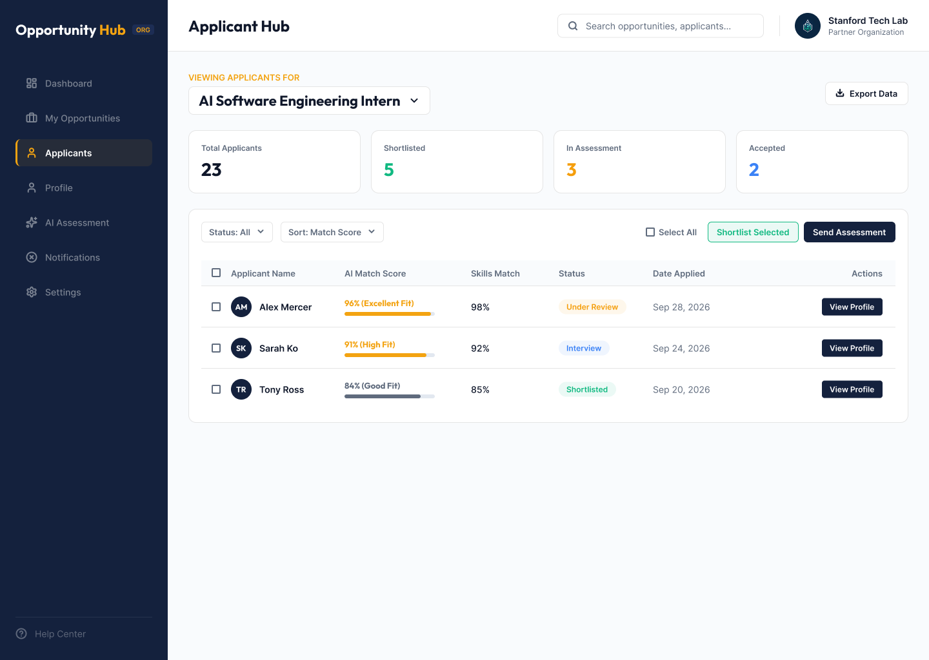Image resolution: width=929 pixels, height=660 pixels.
Task: Click the Opportunity Hub logo
Action: point(70,30)
